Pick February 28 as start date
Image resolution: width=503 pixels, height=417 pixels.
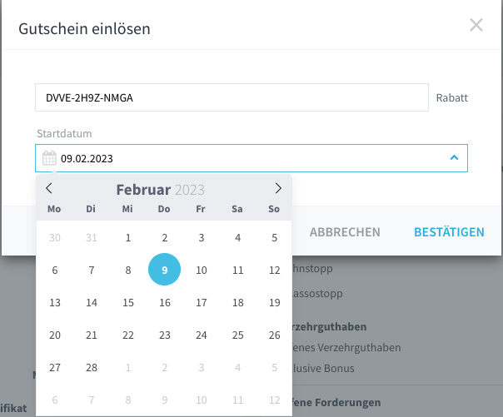(x=92, y=367)
